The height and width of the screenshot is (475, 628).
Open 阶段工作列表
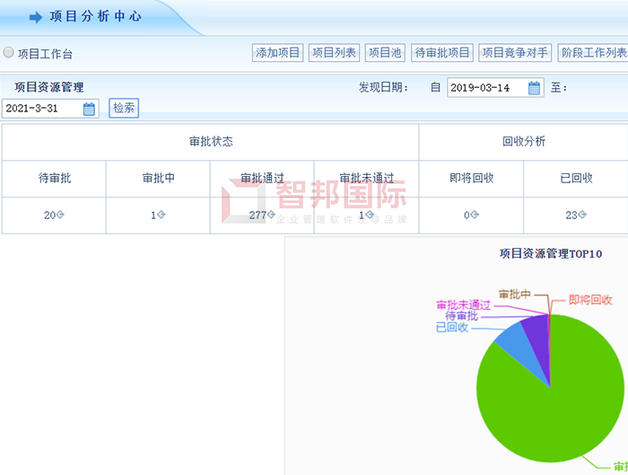coord(593,52)
